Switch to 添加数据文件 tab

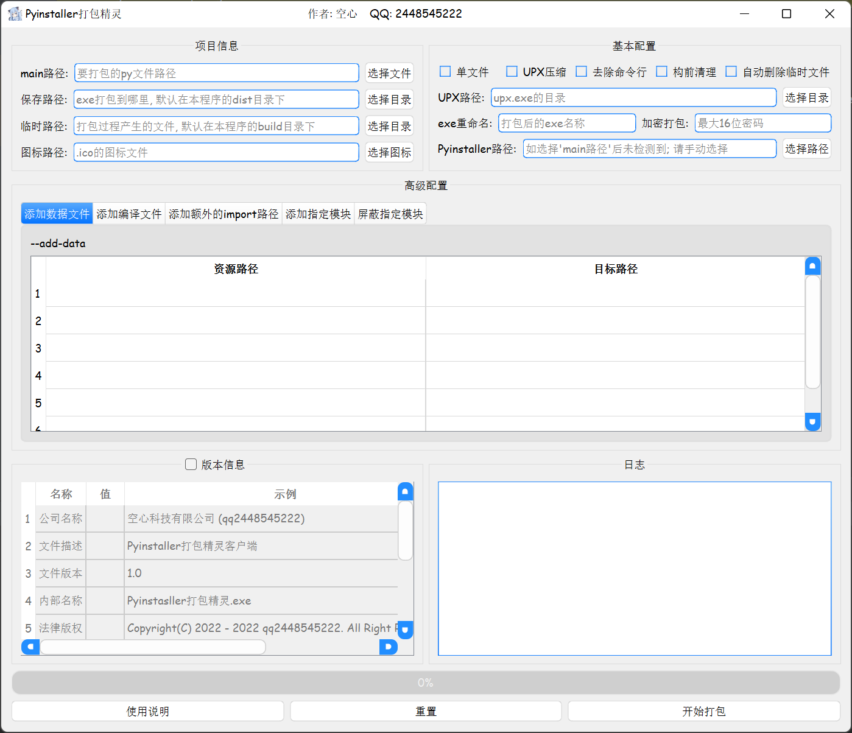(x=57, y=214)
